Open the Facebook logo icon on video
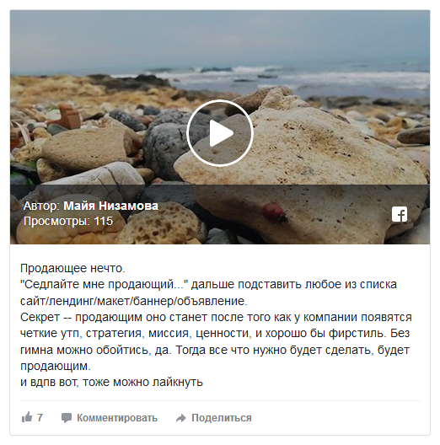The width and height of the screenshot is (440, 445). pos(400,214)
